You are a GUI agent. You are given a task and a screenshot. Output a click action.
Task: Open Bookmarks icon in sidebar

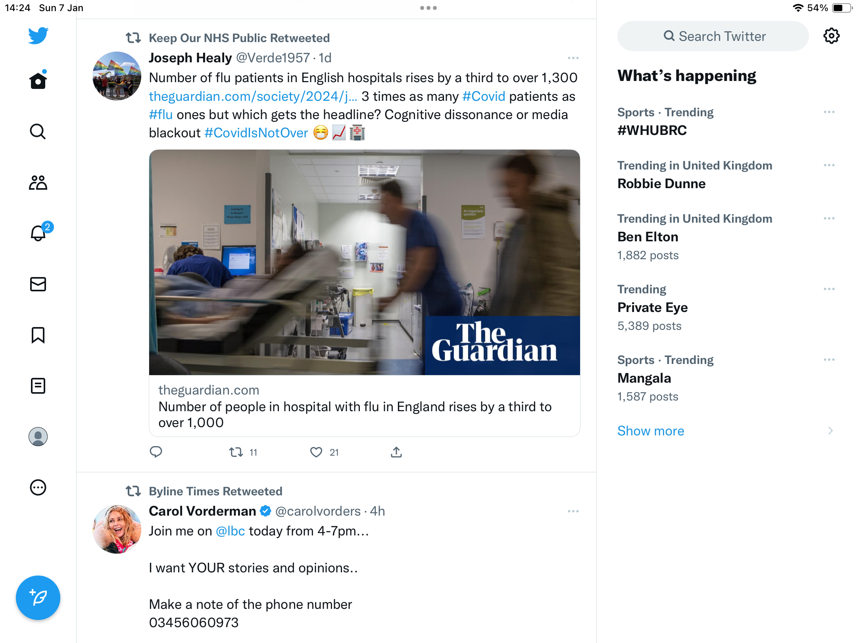(x=38, y=335)
